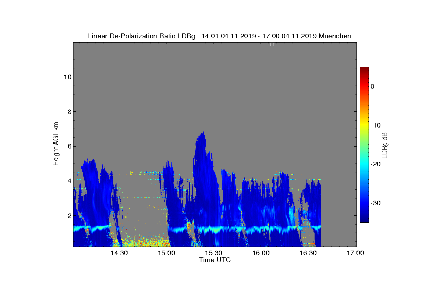
Task: Click the '16:30' time tick label
Action: tap(308, 253)
